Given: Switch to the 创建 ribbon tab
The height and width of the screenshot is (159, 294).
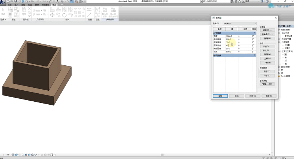Looking at the screenshot, I should 10,5.
